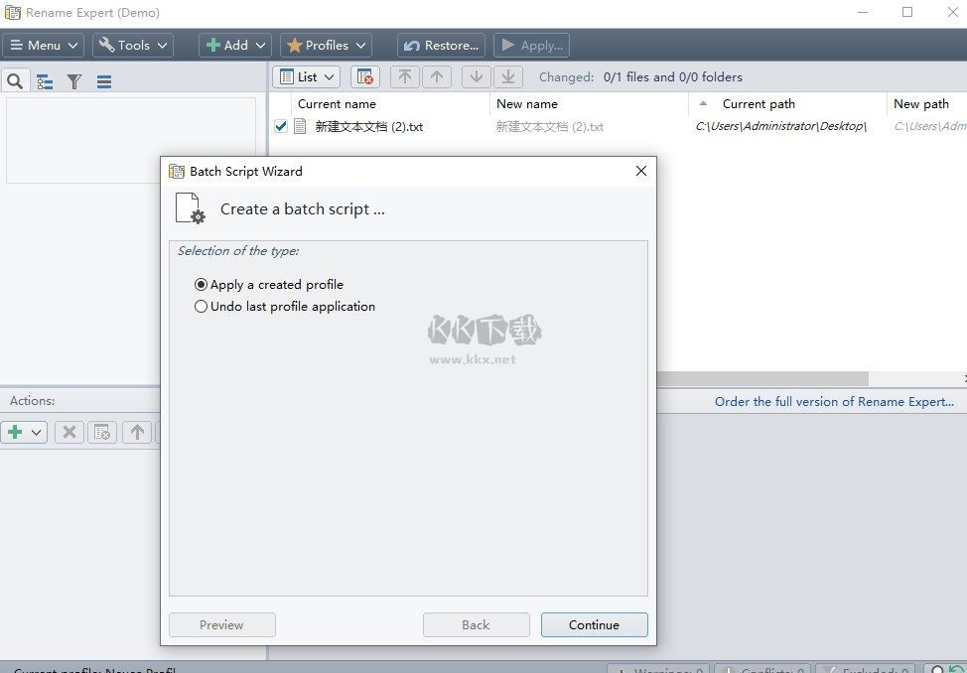The image size is (967, 673).
Task: Open the hamburger list icon in left panel
Action: point(104,80)
